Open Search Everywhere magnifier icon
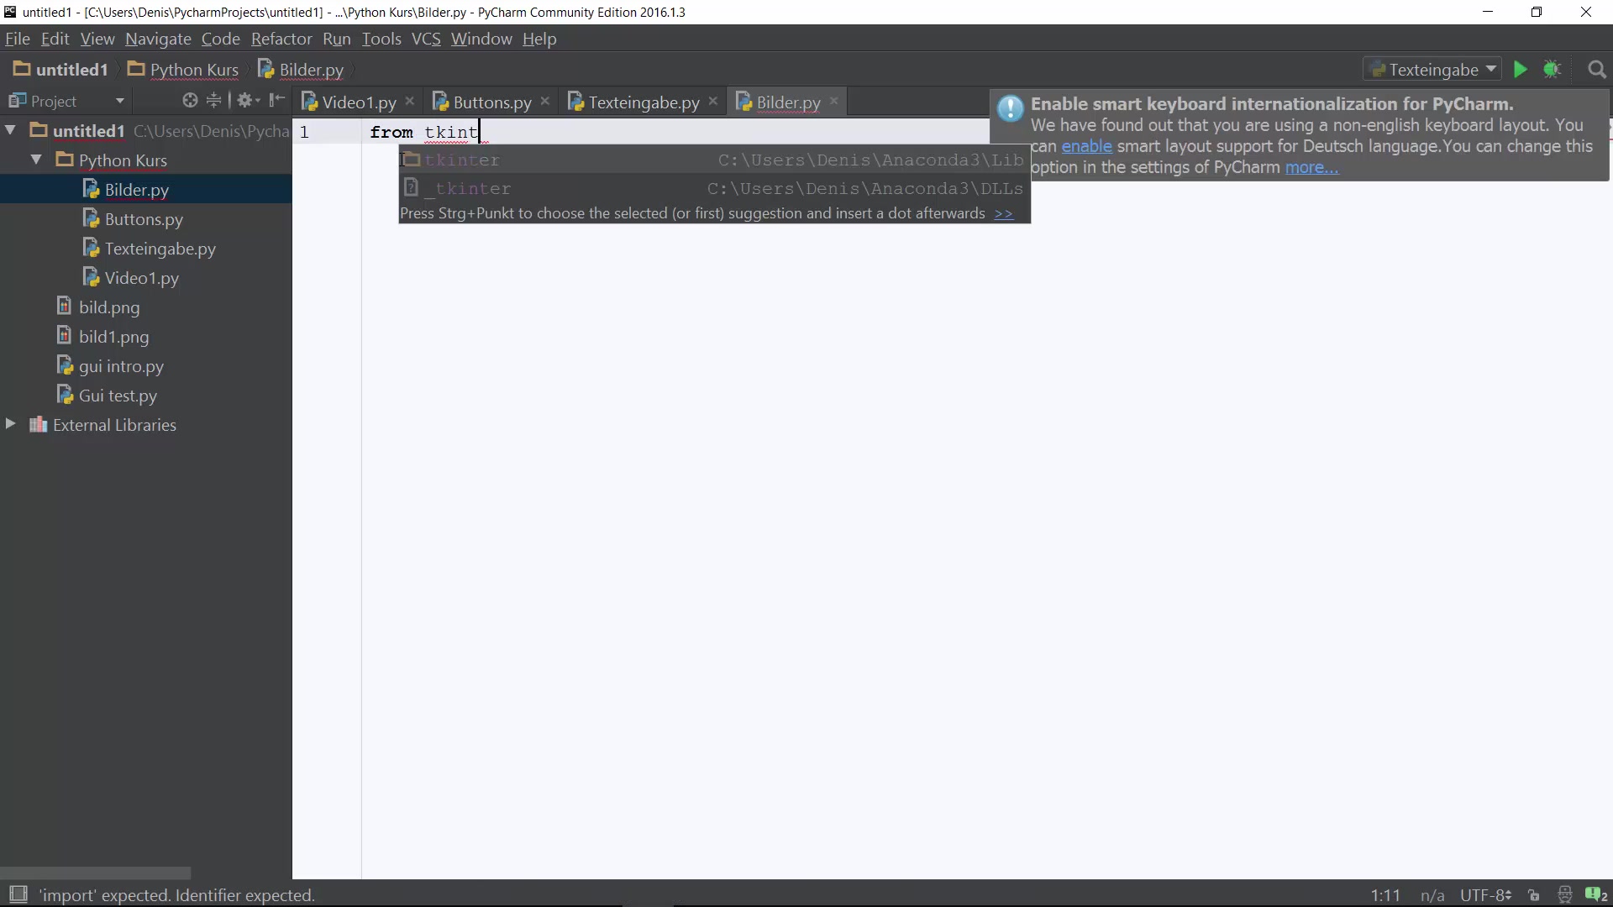1613x907 pixels. 1596,70
